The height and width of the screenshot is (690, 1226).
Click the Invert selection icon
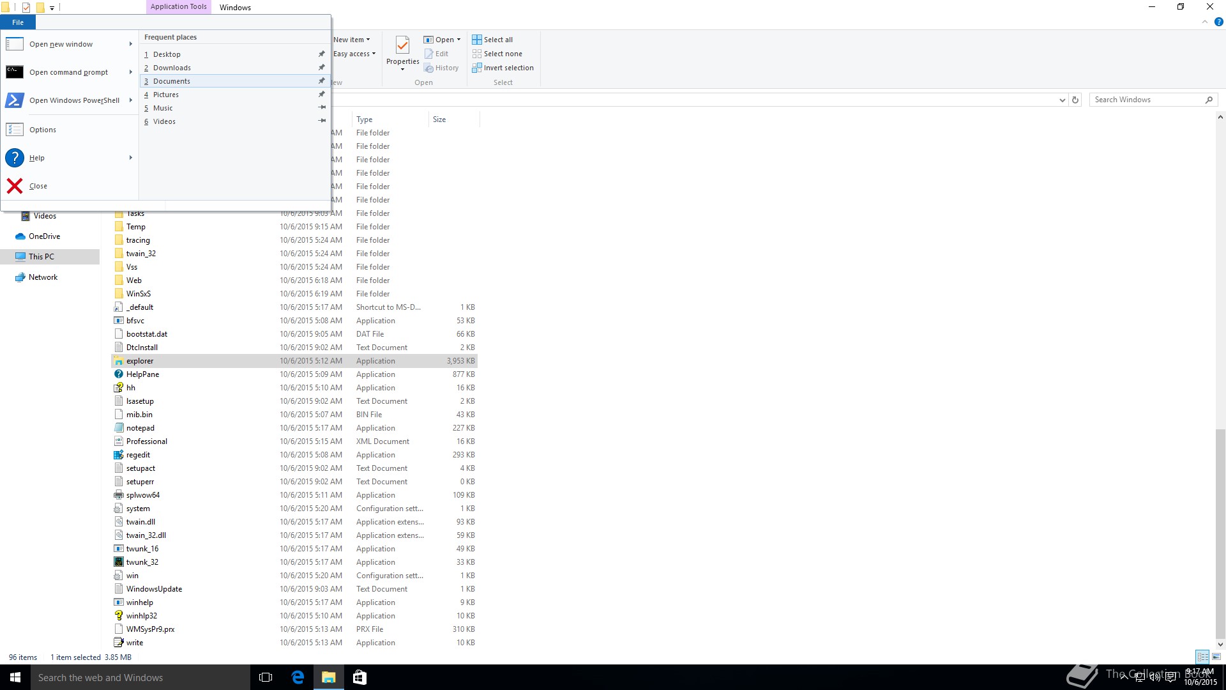click(x=477, y=68)
